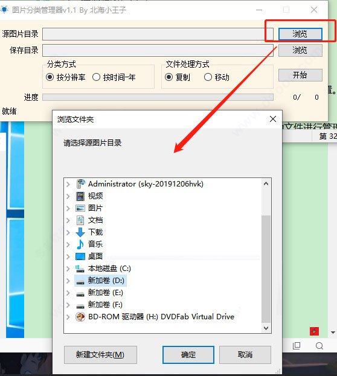Select the 图片 folder icon
This screenshot has width=337, height=376.
pos(80,208)
